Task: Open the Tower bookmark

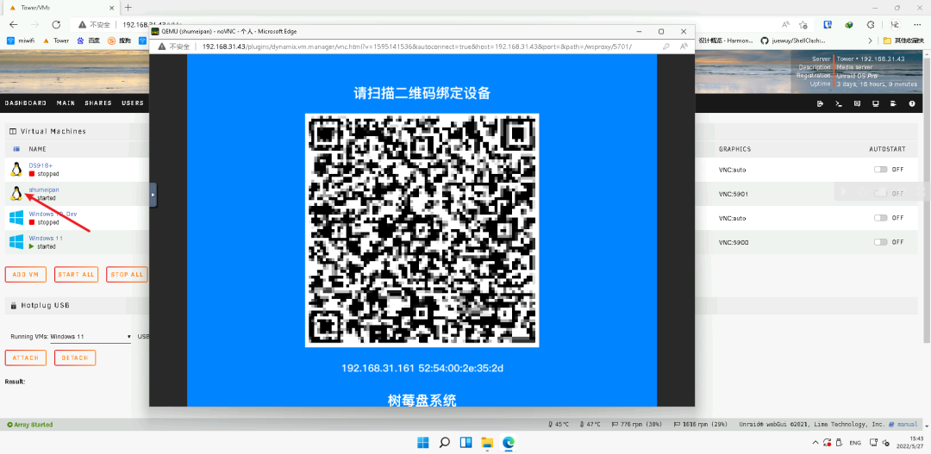Action: click(x=55, y=41)
